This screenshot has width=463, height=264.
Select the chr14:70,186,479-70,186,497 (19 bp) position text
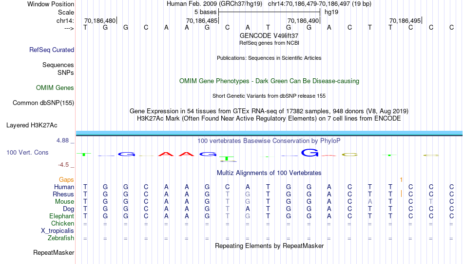click(x=320, y=4)
